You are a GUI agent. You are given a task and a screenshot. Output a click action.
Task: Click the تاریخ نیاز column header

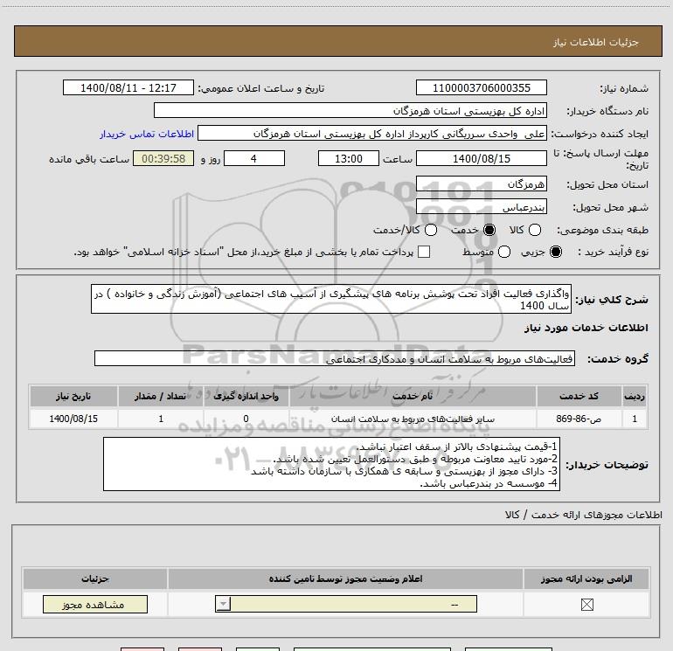73,396
